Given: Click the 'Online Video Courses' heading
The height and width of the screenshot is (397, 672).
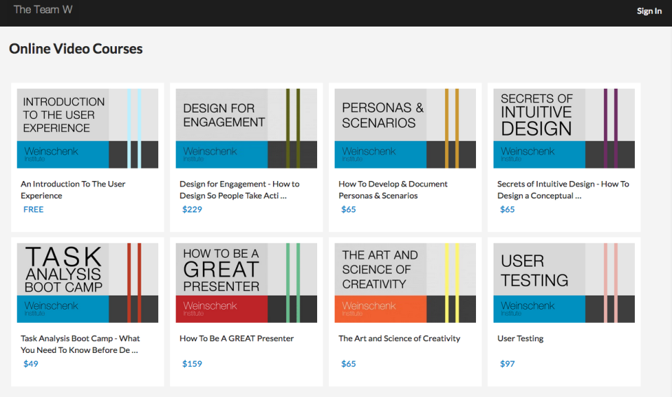Looking at the screenshot, I should [x=76, y=49].
